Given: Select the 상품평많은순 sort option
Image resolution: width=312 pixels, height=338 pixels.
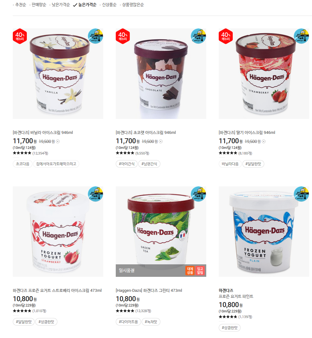Looking at the screenshot, I should [x=133, y=5].
